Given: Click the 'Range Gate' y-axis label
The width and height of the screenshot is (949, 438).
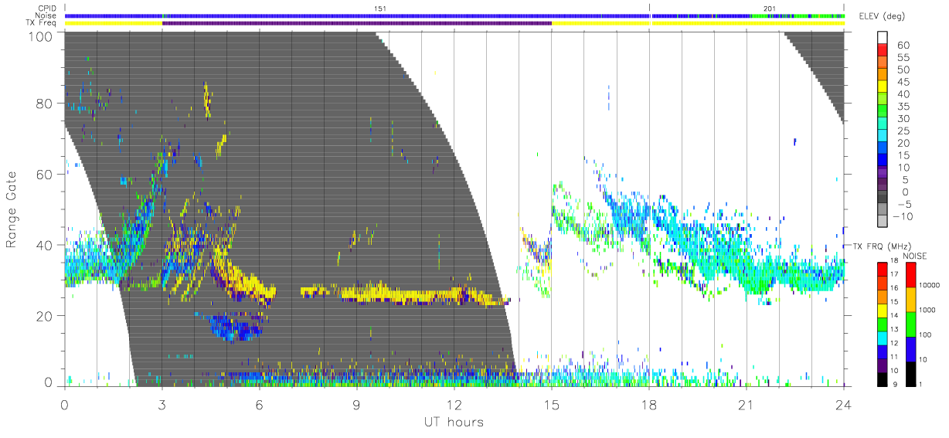Looking at the screenshot, I should tap(12, 209).
